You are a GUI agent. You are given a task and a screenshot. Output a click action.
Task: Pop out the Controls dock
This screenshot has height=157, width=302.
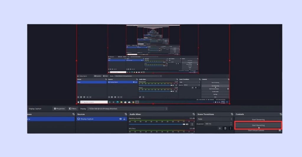coord(281,114)
